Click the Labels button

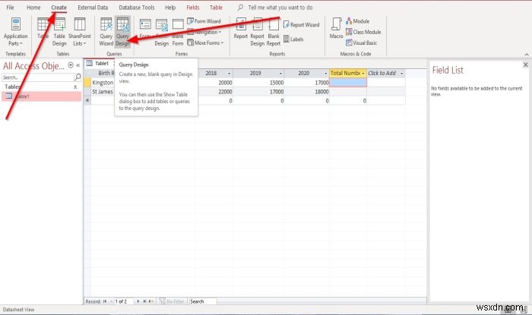[293, 39]
